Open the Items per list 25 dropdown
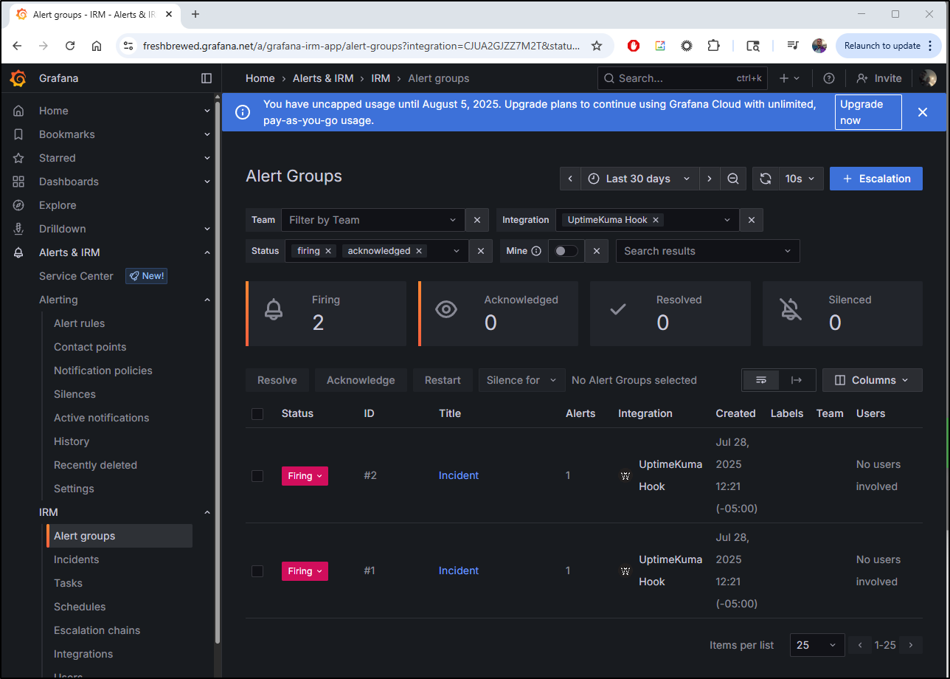This screenshot has height=679, width=950. coord(817,645)
